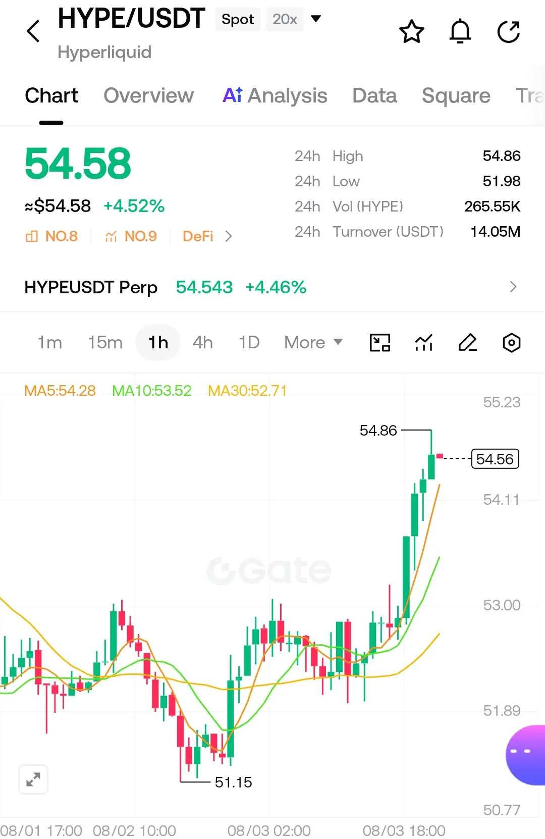Tap chevron at end of Perp row

coord(513,287)
